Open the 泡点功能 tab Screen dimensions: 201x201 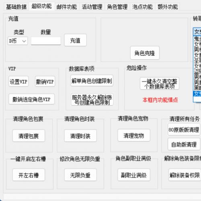[x=143, y=7]
